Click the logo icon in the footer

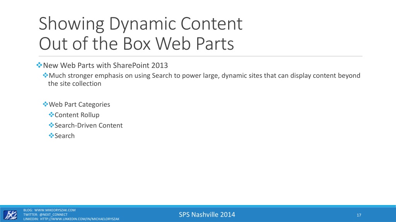pyautogui.click(x=10, y=215)
